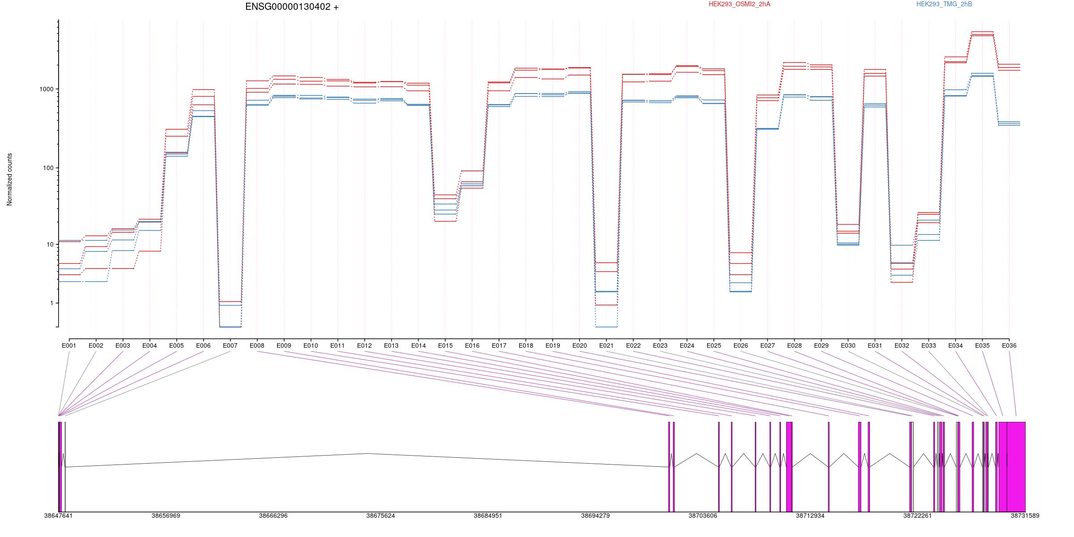Click the exon label E035
Screen dimensions: 1074x537
pyautogui.click(x=982, y=345)
